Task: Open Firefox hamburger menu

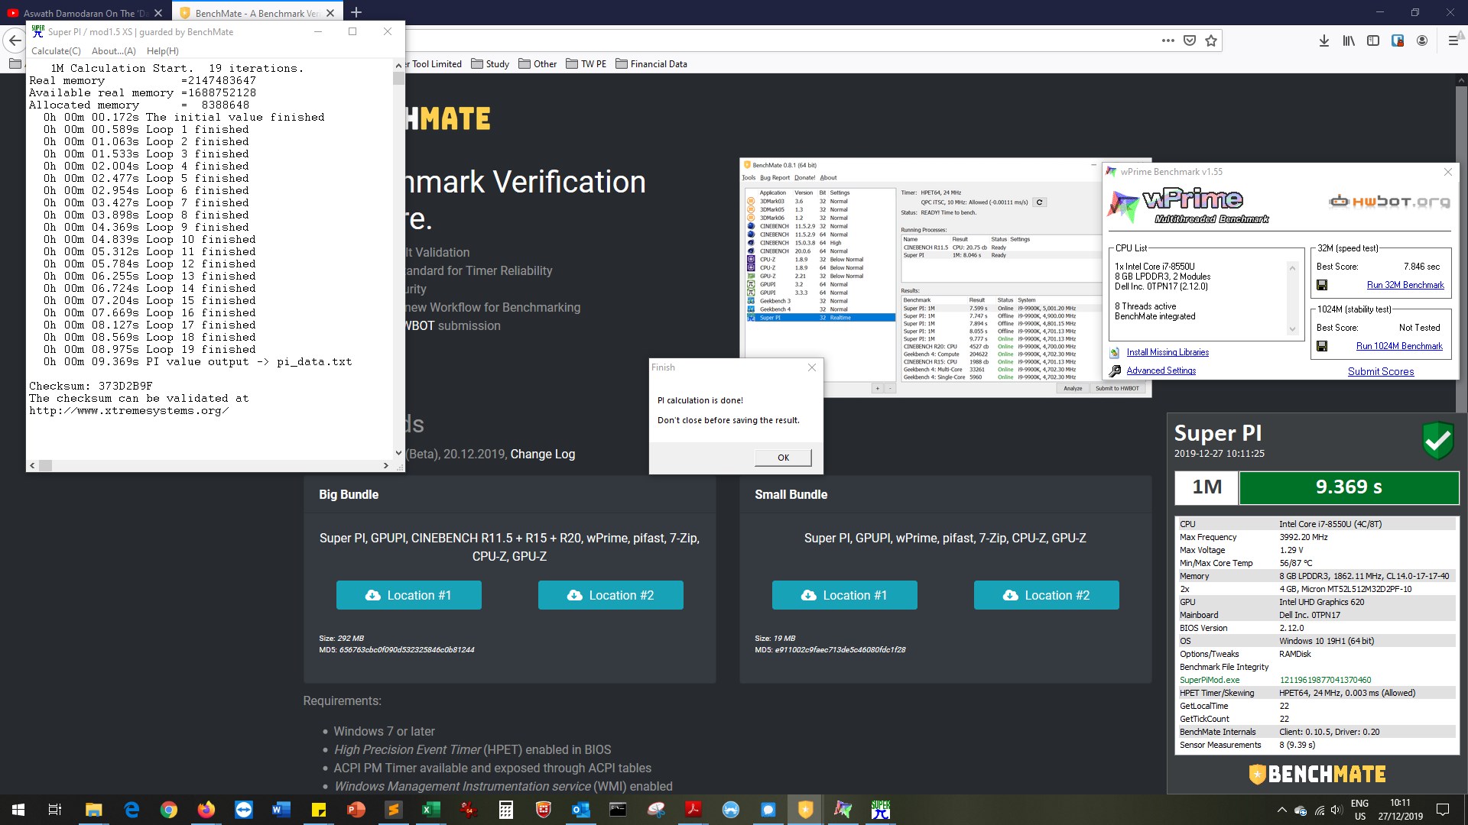Action: [1453, 40]
